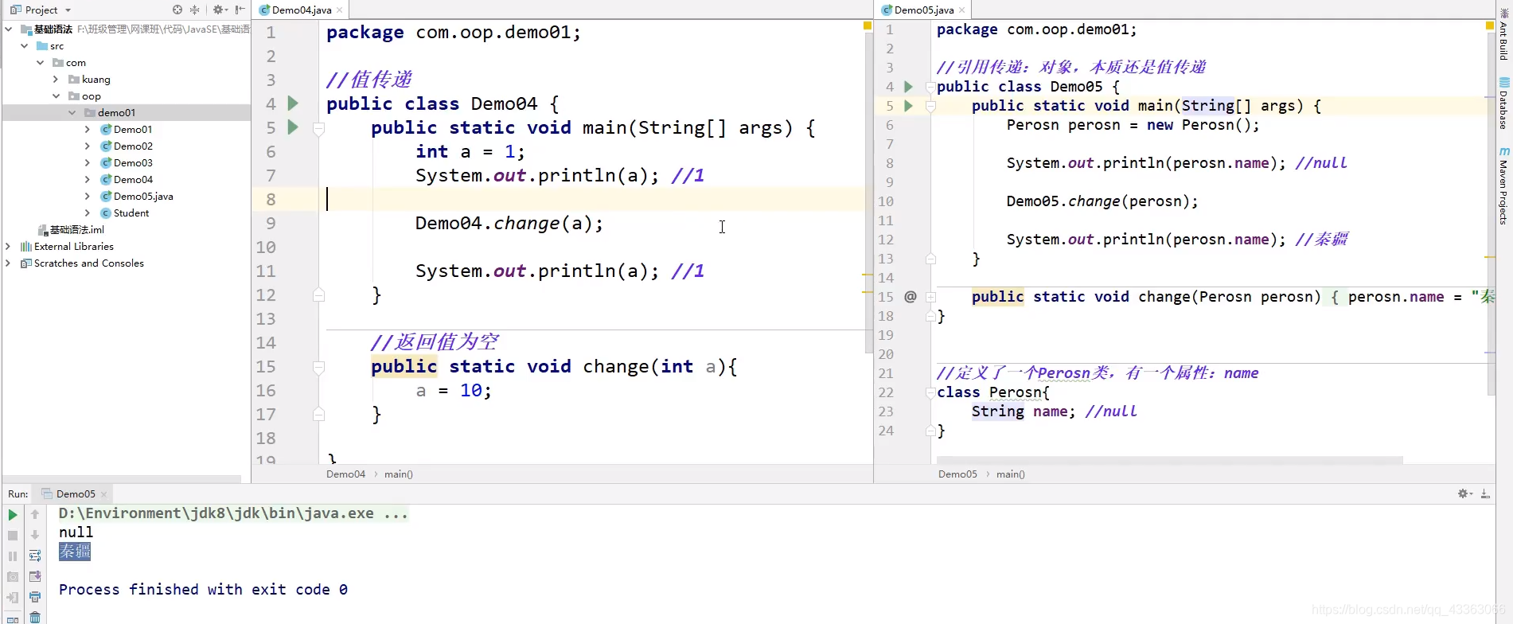Click the horizontal scrollbar of the Demo05 editor
Viewport: 1513px width, 624px height.
[1170, 460]
